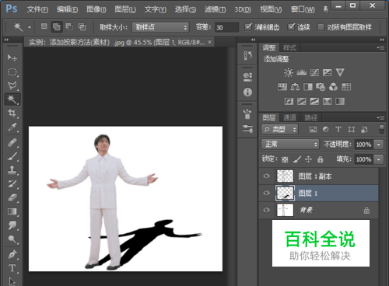Toggle the 连续 contiguous checkbox
389x286 pixels.
pos(291,27)
